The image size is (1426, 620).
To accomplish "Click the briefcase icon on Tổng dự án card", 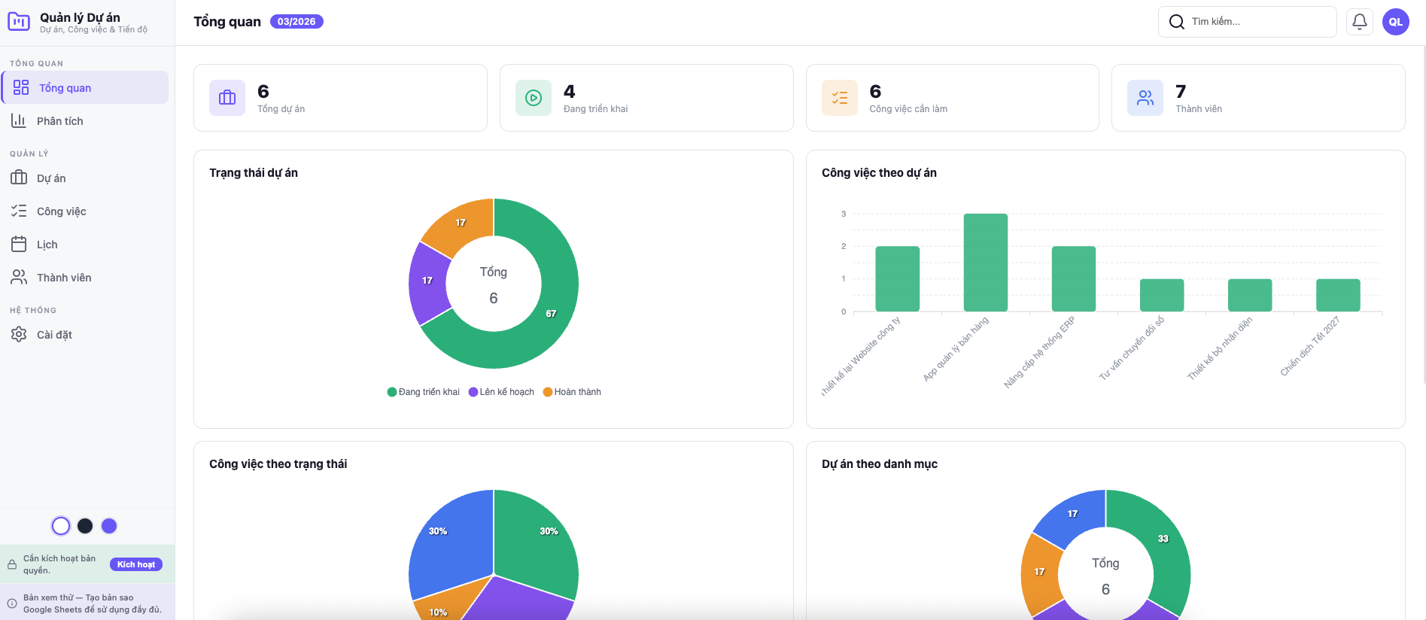I will point(227,98).
